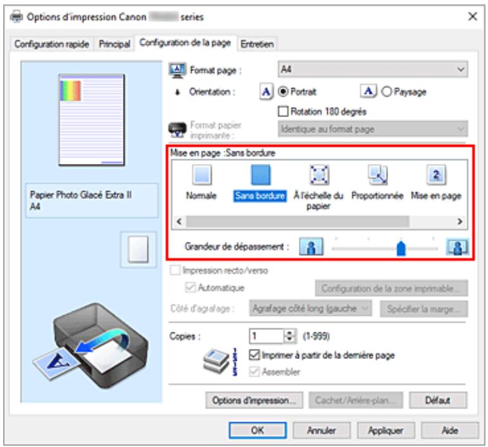Select the Normale page layout icon
This screenshot has height=447, width=488.
coord(202,175)
